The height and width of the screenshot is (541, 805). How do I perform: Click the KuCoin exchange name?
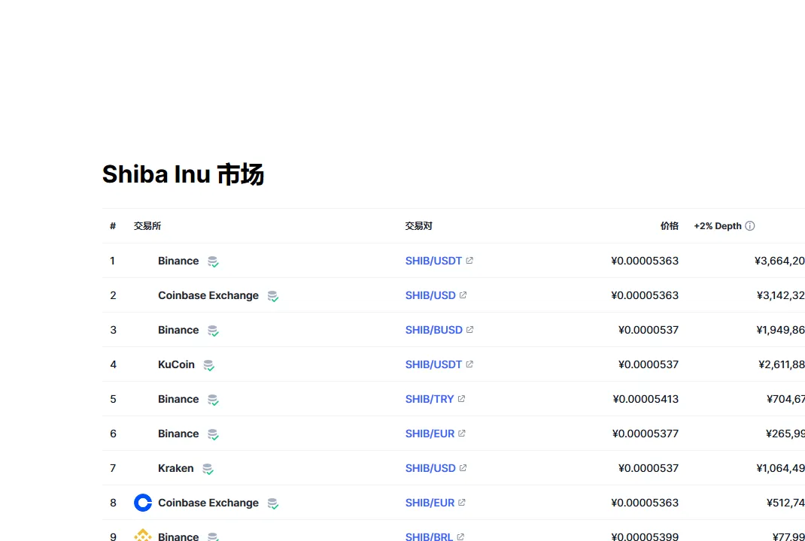(x=176, y=364)
